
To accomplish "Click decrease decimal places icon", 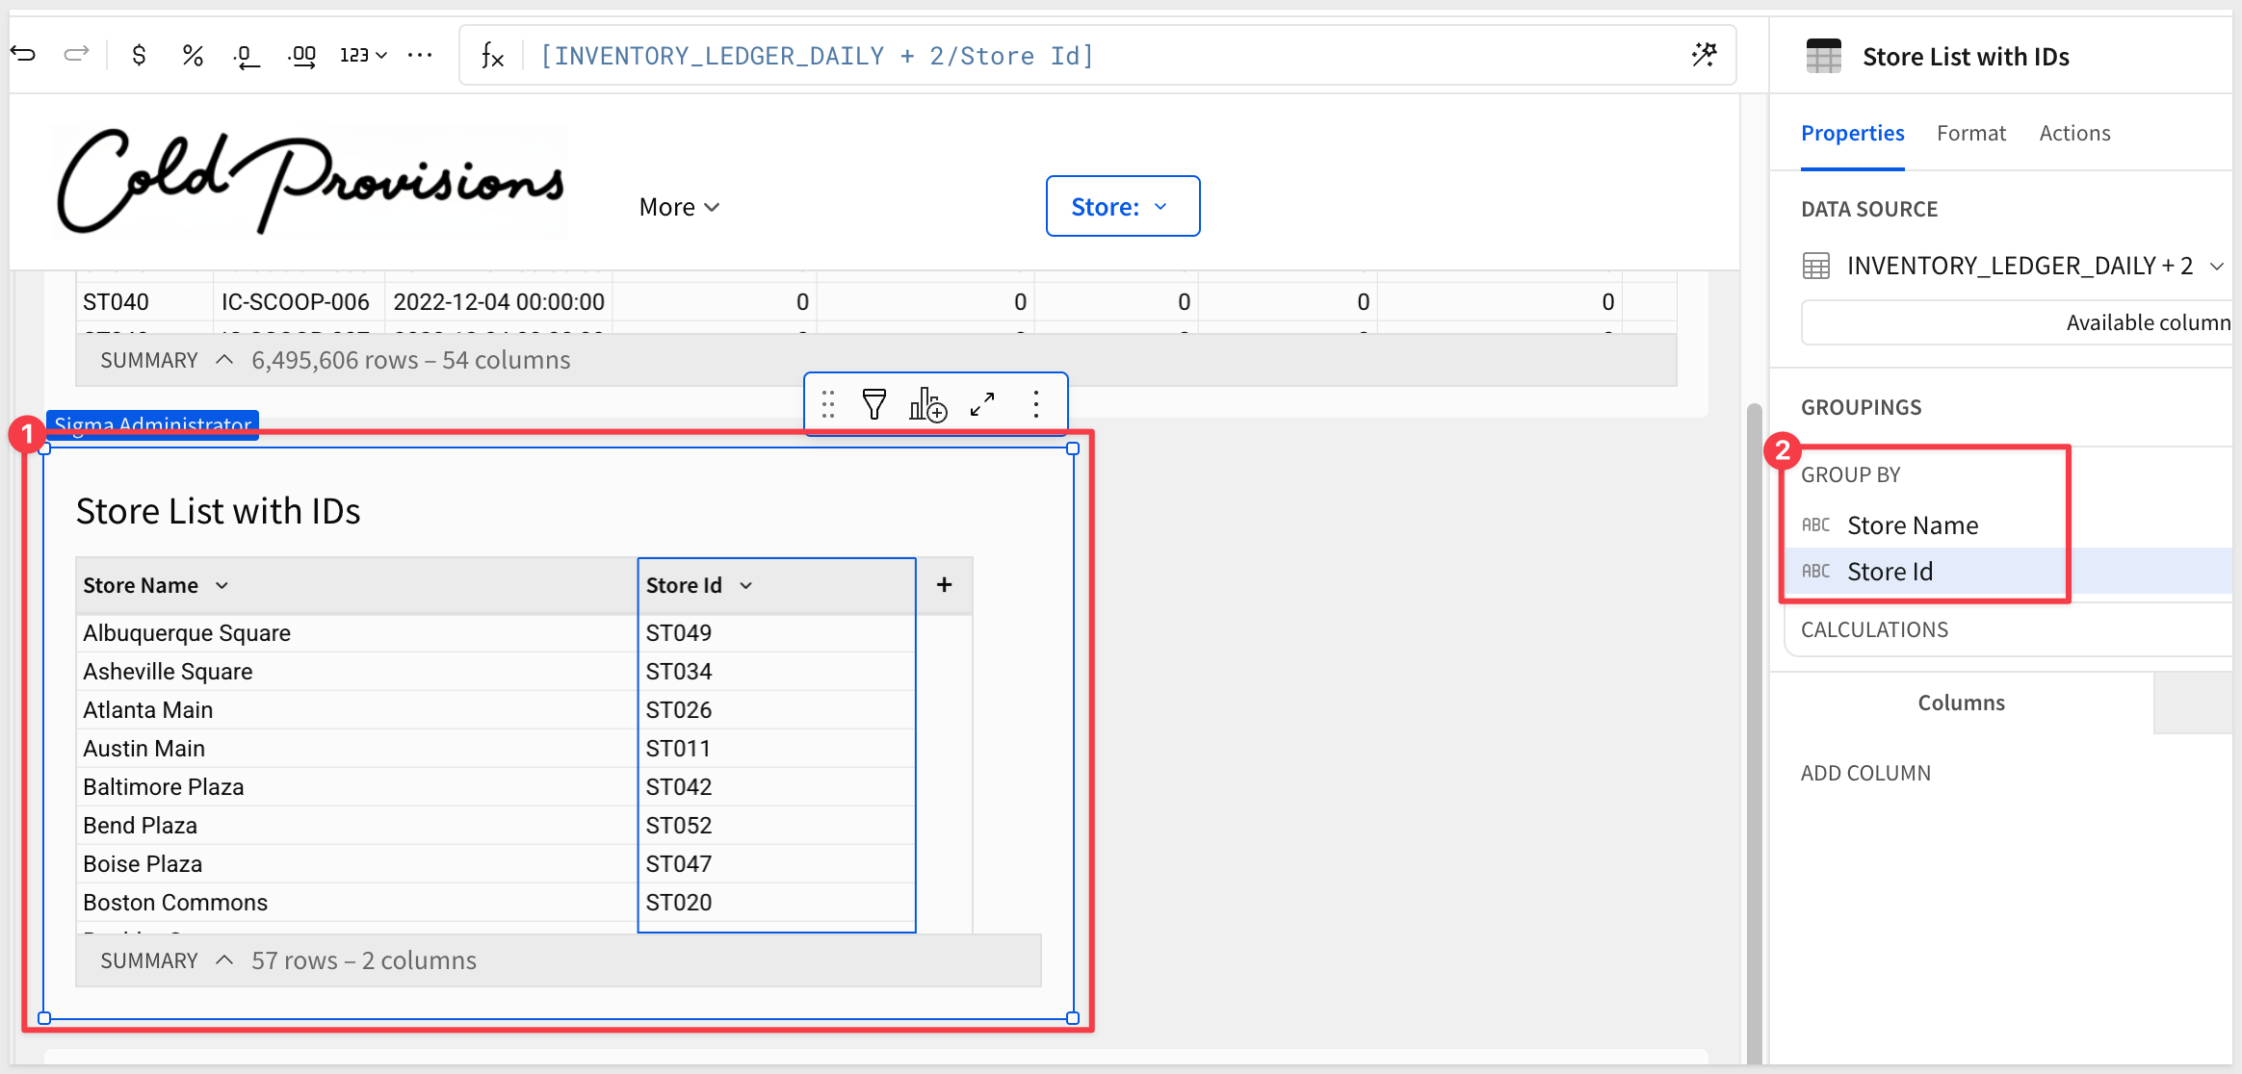I will [x=247, y=56].
